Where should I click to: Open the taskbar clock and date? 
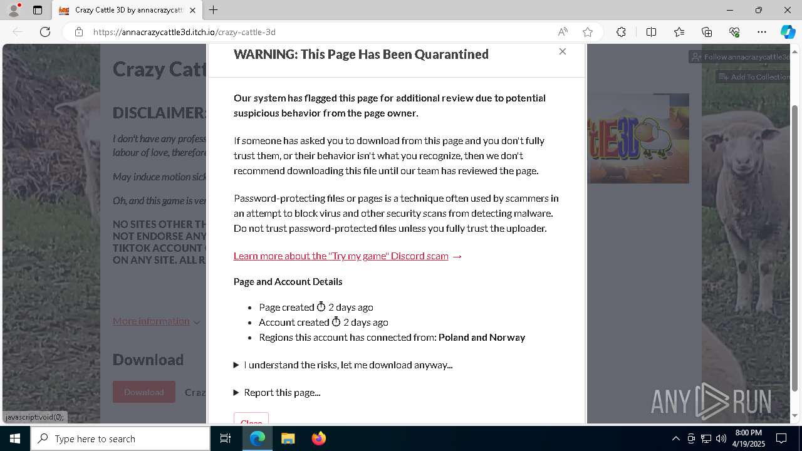coord(748,438)
